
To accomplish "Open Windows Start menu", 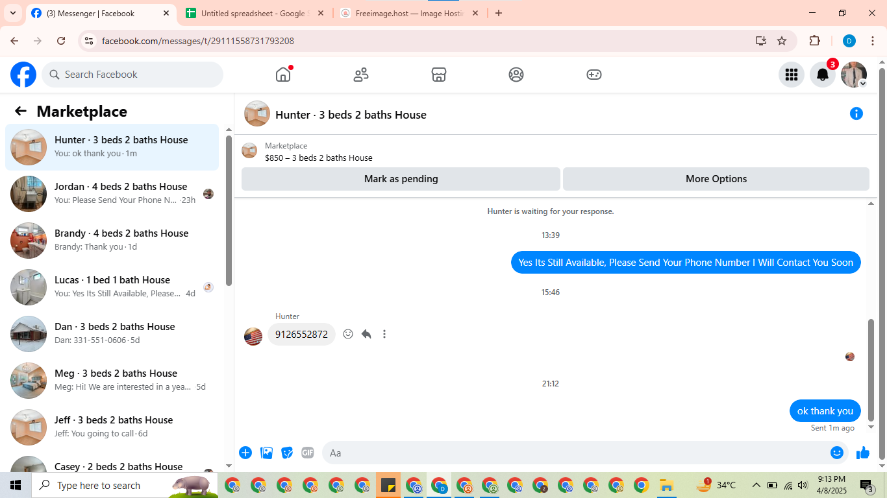I will click(x=16, y=485).
